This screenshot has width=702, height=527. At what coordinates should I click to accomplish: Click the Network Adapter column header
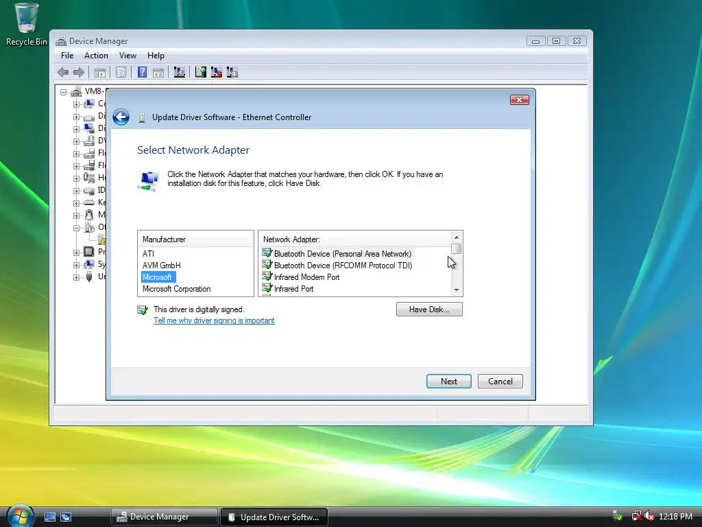tap(356, 239)
